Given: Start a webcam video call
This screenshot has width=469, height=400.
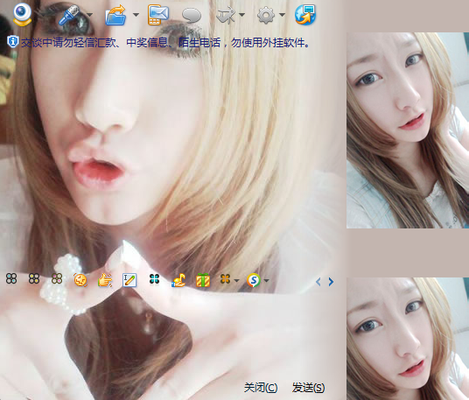Looking at the screenshot, I should [x=23, y=15].
